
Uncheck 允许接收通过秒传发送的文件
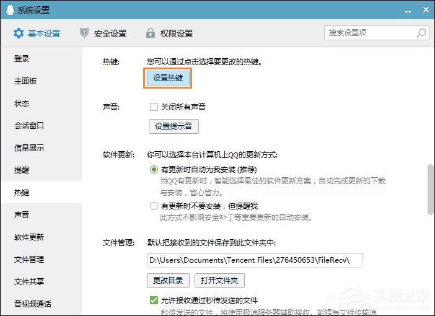[x=154, y=300]
